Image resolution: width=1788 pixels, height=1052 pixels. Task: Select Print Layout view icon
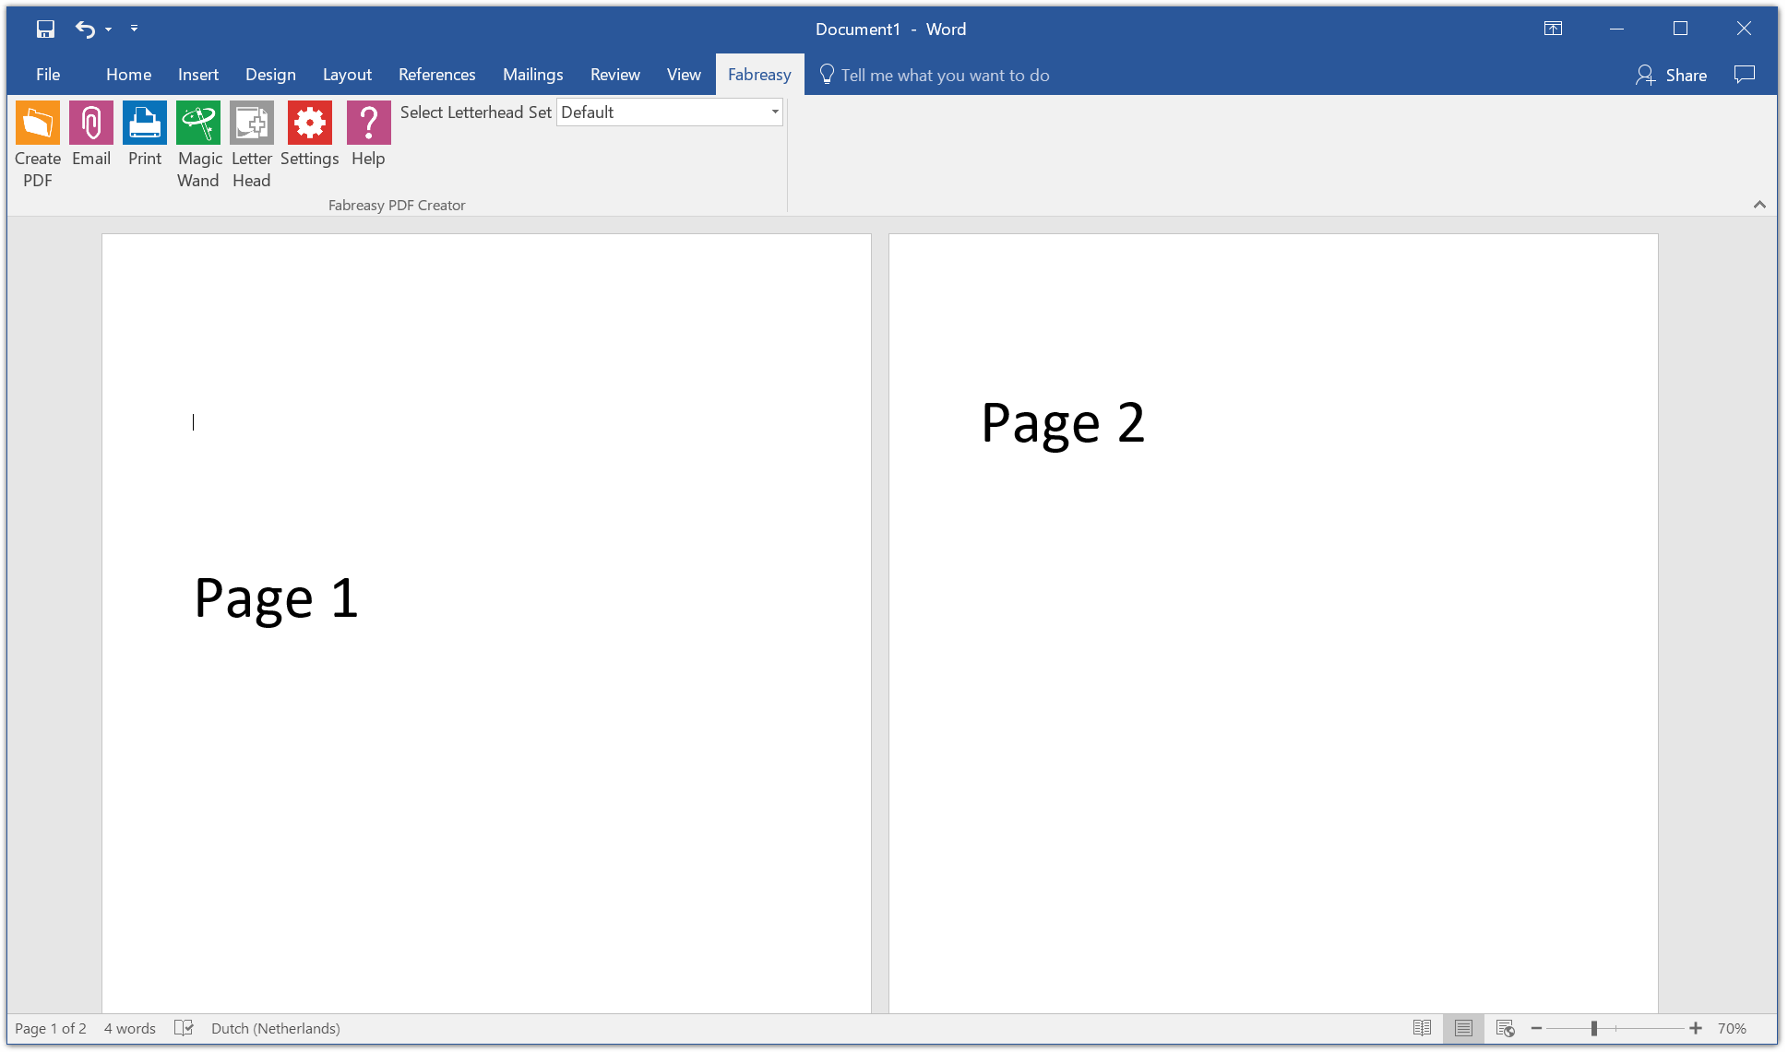(x=1463, y=1028)
